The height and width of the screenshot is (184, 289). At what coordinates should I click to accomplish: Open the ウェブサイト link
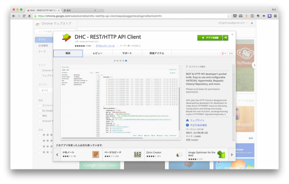pos(197,120)
